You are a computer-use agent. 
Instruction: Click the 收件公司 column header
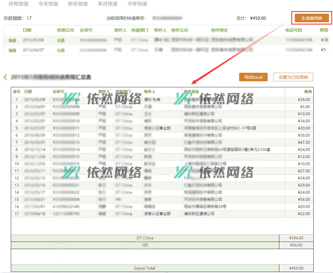(x=179, y=30)
